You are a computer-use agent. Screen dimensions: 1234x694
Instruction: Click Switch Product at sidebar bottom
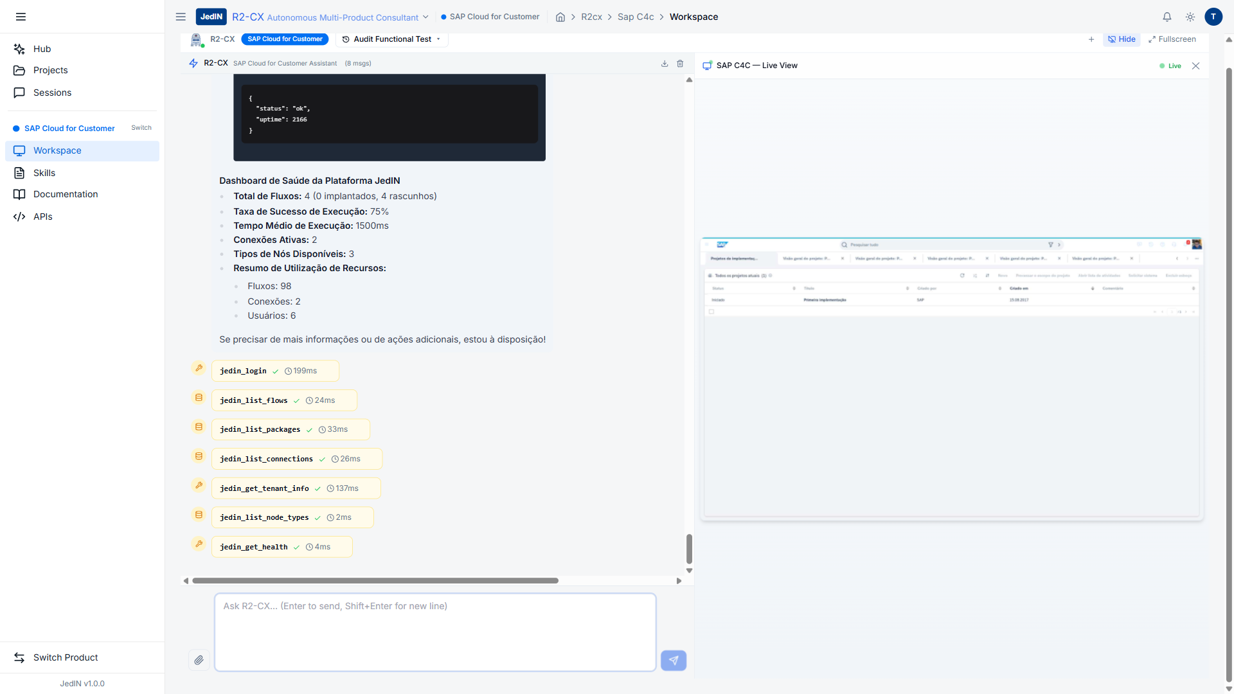click(x=66, y=657)
